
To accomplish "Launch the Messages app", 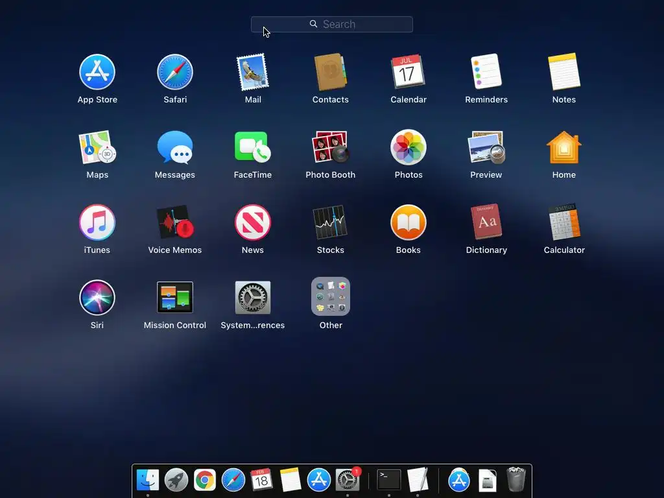I will click(x=175, y=147).
